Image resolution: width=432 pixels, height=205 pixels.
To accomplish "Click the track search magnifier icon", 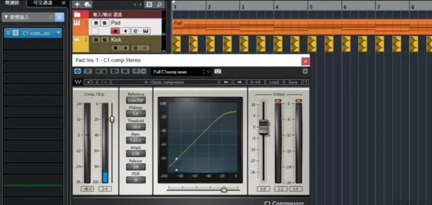I will pyautogui.click(x=159, y=4).
